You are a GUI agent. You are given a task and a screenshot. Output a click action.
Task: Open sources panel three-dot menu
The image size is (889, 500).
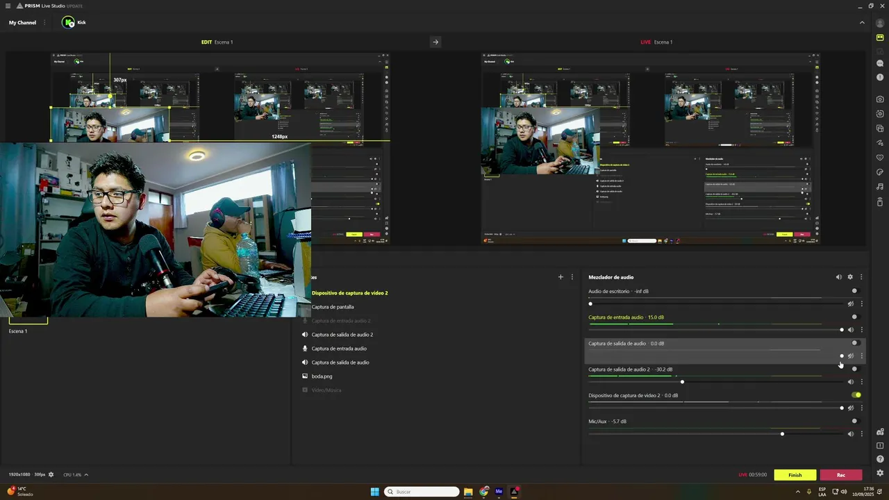572,277
